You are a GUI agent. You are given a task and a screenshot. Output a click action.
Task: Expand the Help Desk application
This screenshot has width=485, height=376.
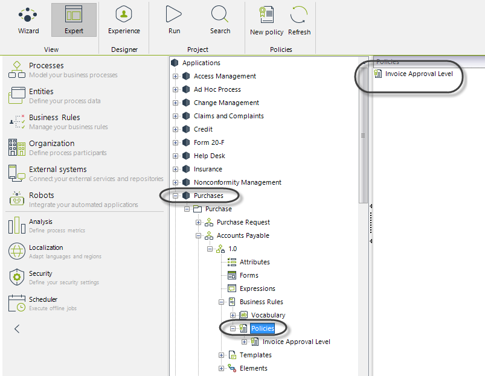click(x=175, y=156)
